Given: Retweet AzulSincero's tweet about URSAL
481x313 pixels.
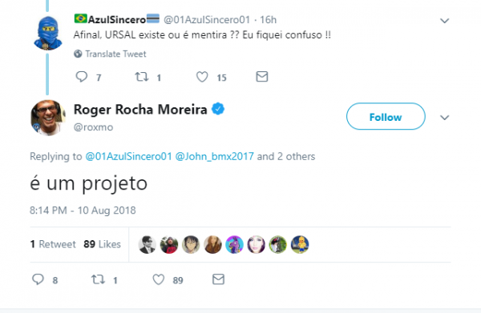Looking at the screenshot, I should (142, 77).
